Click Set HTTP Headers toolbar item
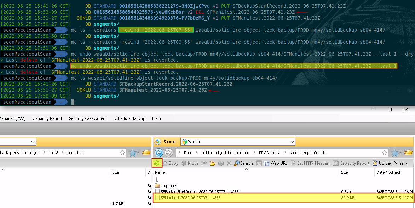 (x=310, y=163)
